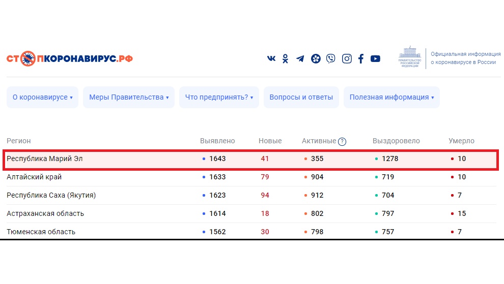
Task: Select the Астраханская область region row
Action: point(45,213)
